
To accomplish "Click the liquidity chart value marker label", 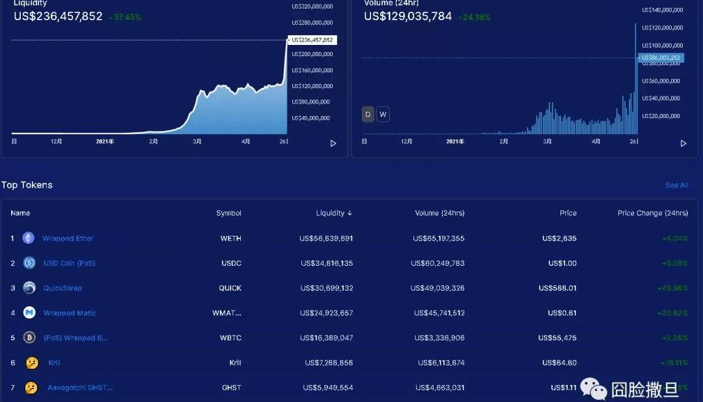I will (x=312, y=40).
